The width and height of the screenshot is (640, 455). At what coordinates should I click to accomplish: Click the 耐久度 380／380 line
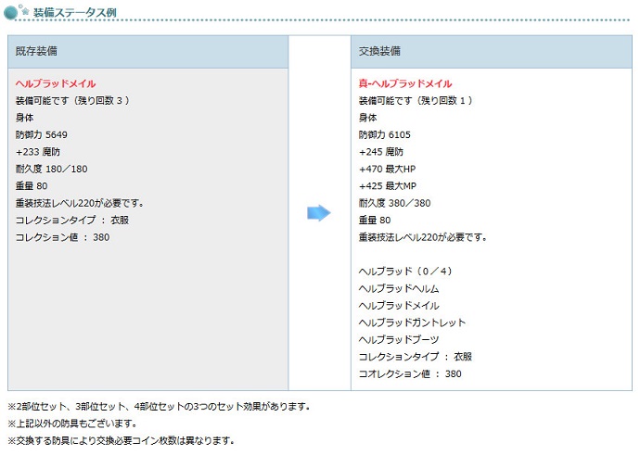[x=395, y=204]
